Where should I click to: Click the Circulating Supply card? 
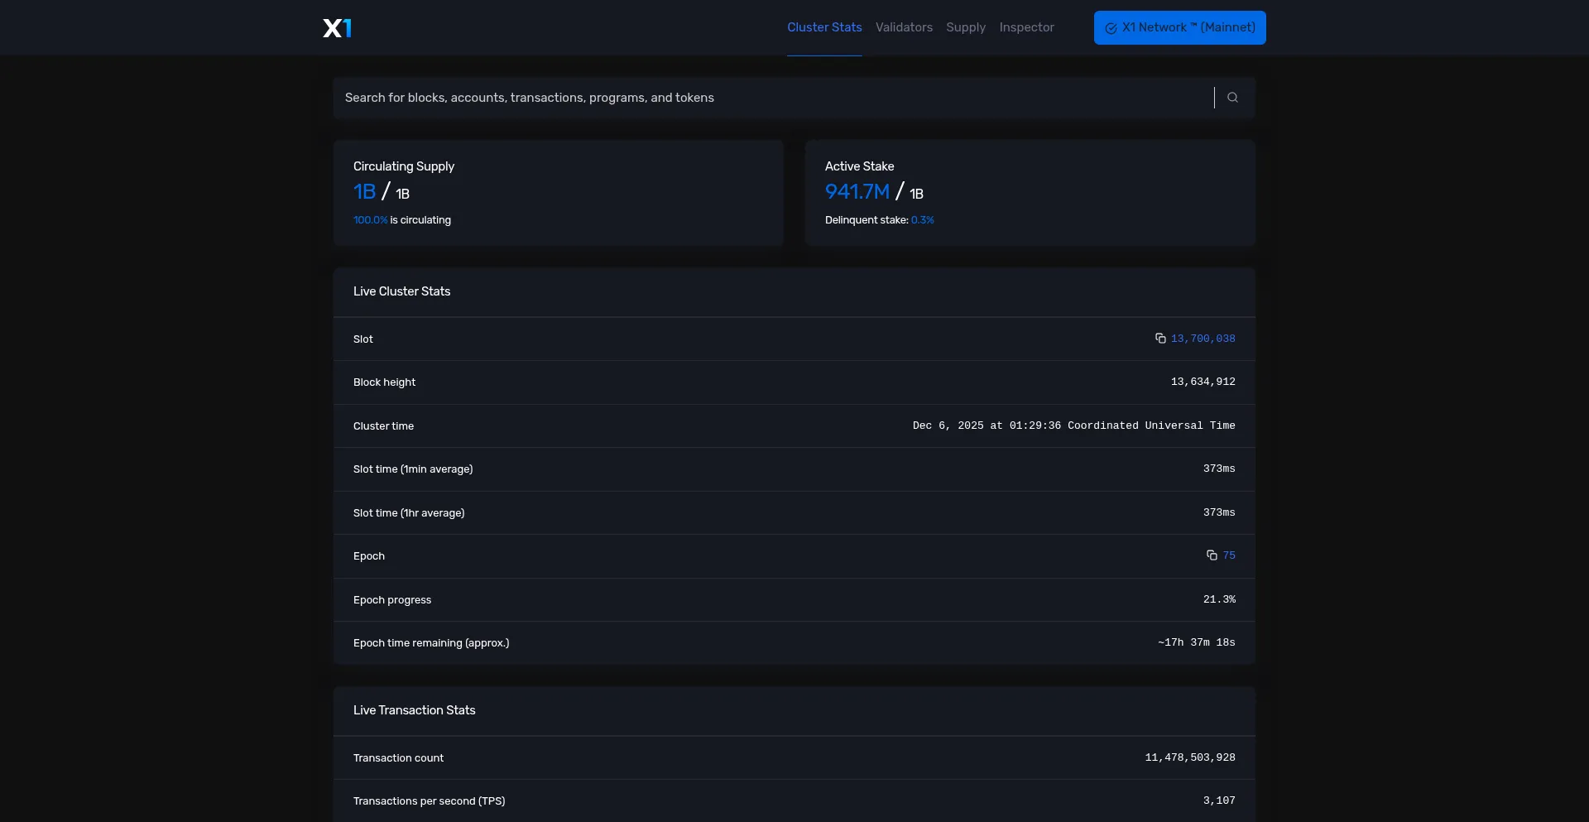(558, 193)
